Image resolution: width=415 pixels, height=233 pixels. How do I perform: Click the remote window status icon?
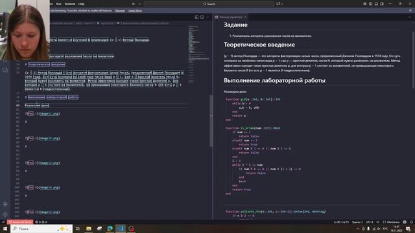pos(3,222)
